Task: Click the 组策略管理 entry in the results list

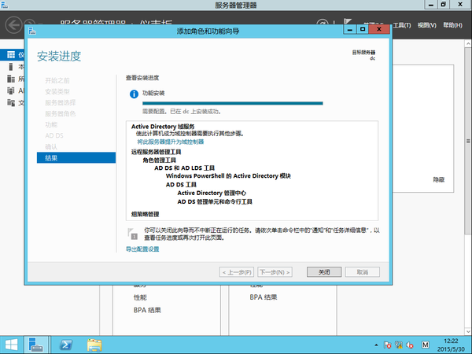Action: click(x=145, y=214)
